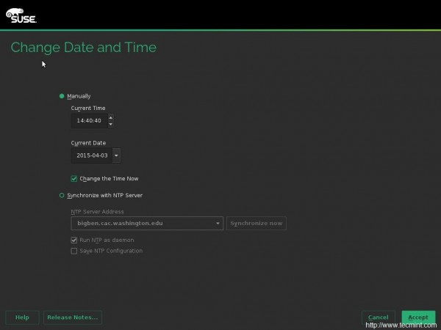Image resolution: width=441 pixels, height=330 pixels.
Task: Expand NTP server list dropdown arrow
Action: (x=218, y=224)
